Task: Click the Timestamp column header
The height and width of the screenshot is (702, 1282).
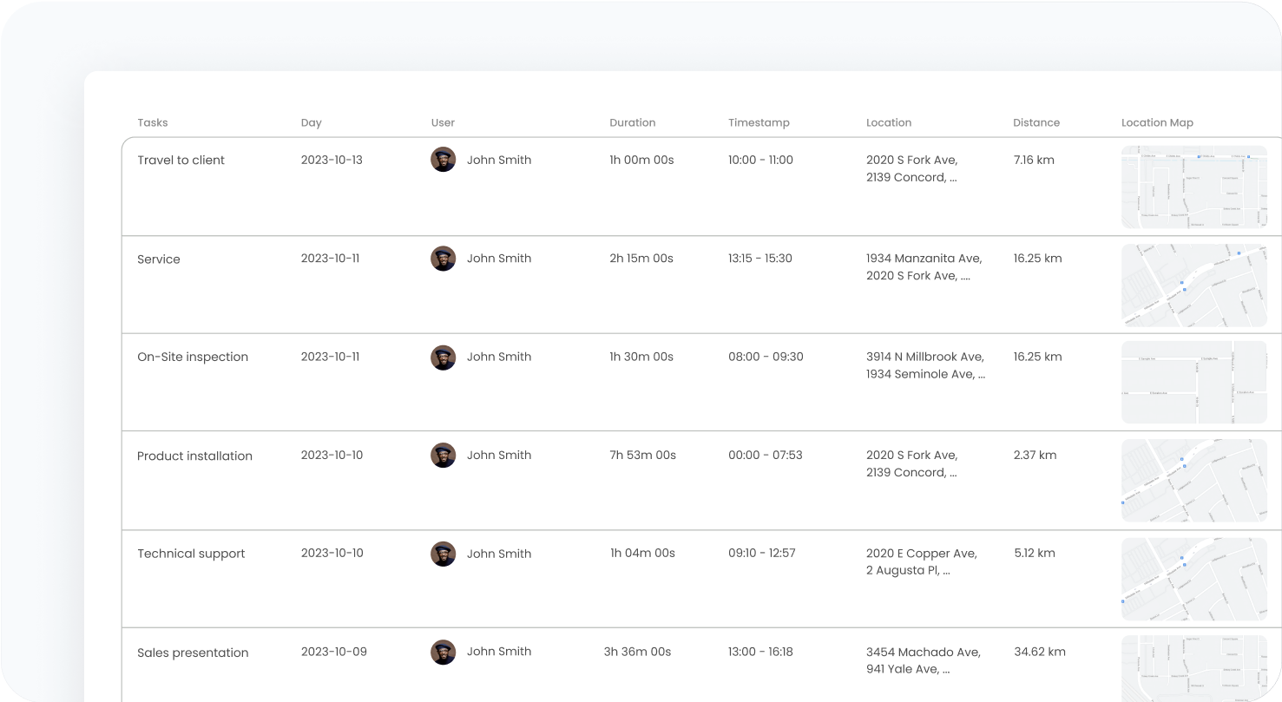Action: click(759, 122)
